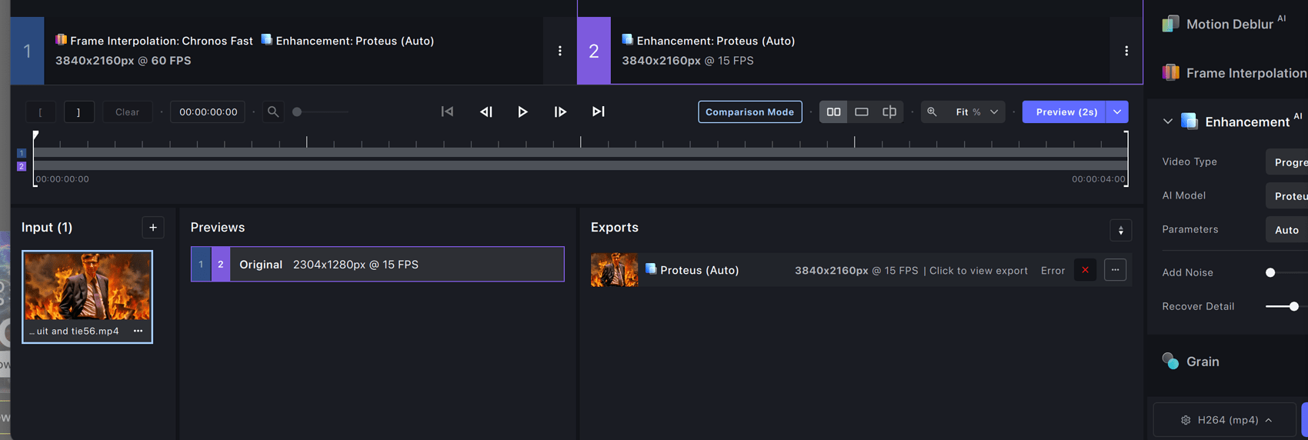Set trim start with the left bracket button
Viewport: 1308px width, 440px height.
(41, 112)
